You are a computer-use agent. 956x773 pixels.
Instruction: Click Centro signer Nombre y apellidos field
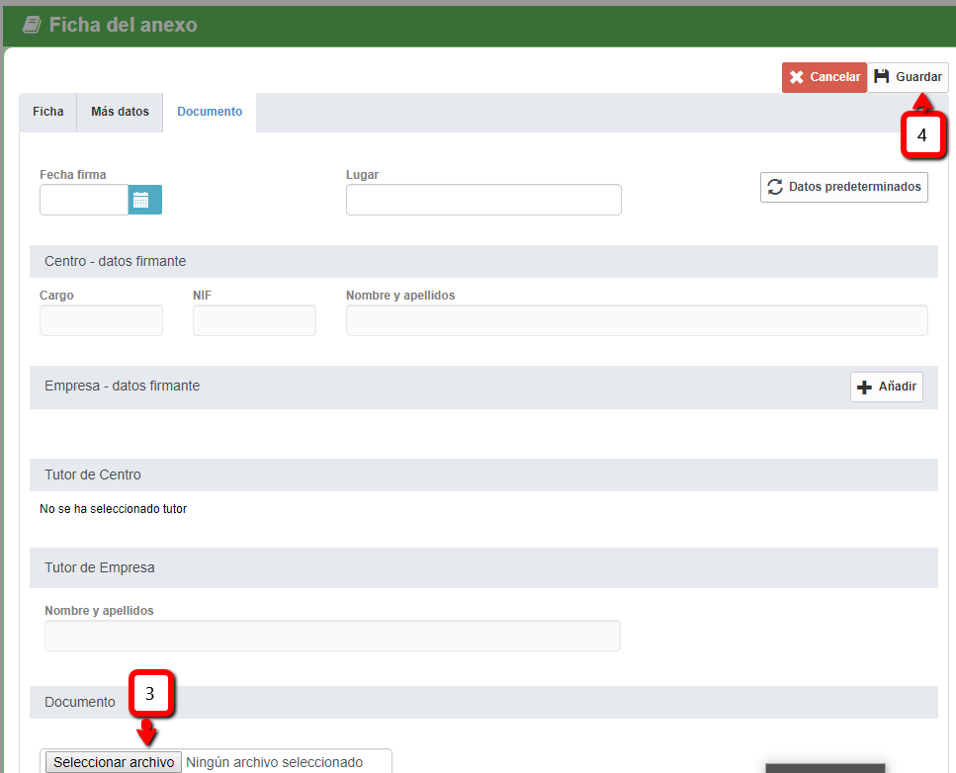(x=636, y=320)
